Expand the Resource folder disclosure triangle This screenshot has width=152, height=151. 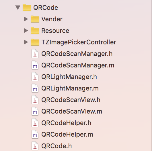(26, 31)
